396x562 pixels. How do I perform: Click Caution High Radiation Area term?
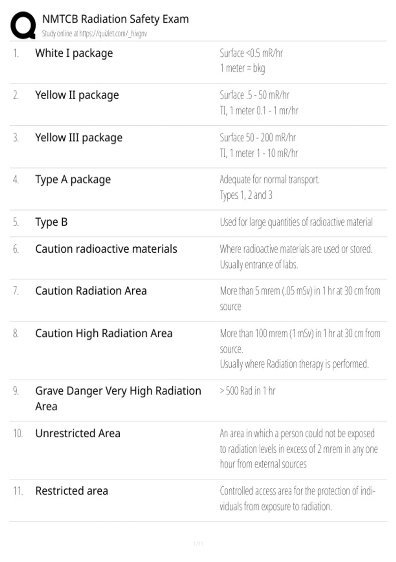click(104, 333)
